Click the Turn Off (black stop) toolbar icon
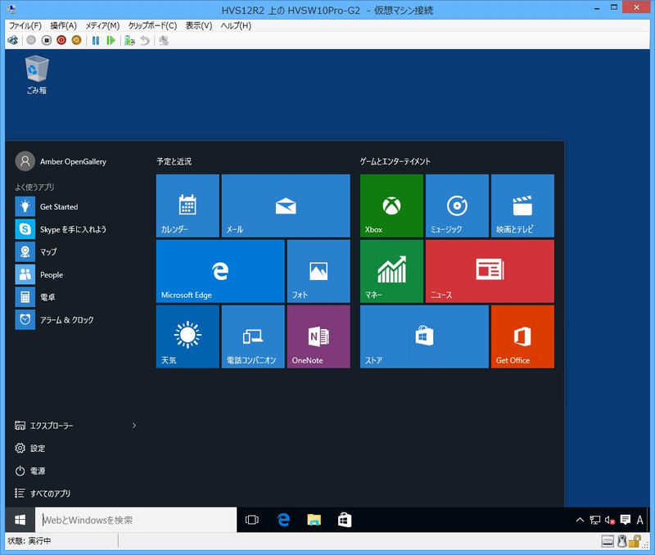 tap(47, 40)
